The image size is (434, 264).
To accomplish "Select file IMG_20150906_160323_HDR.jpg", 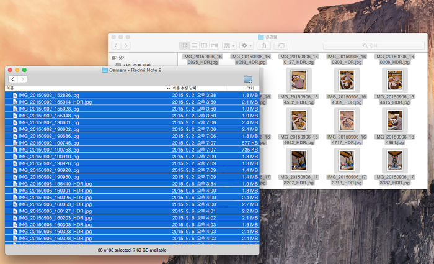I will 132,232.
